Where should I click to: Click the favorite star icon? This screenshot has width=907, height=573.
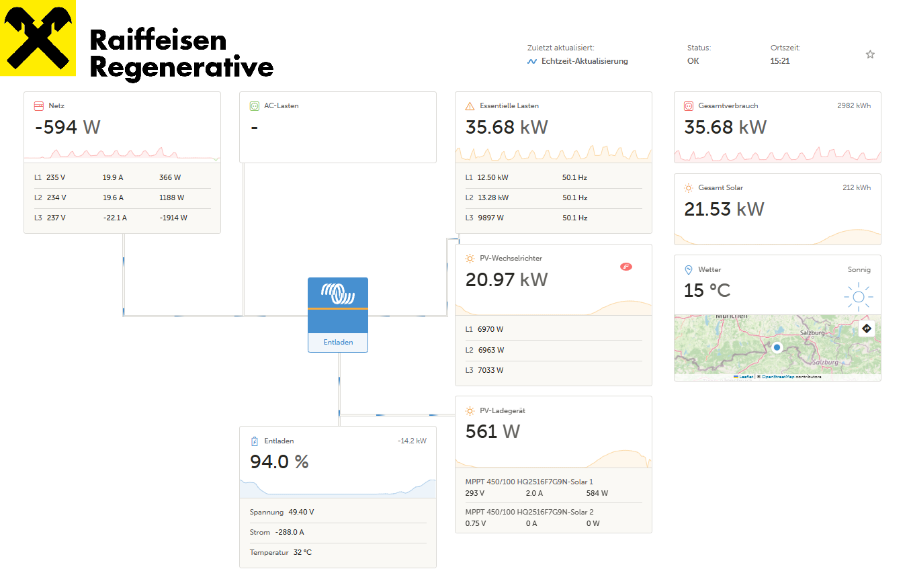pos(870,54)
